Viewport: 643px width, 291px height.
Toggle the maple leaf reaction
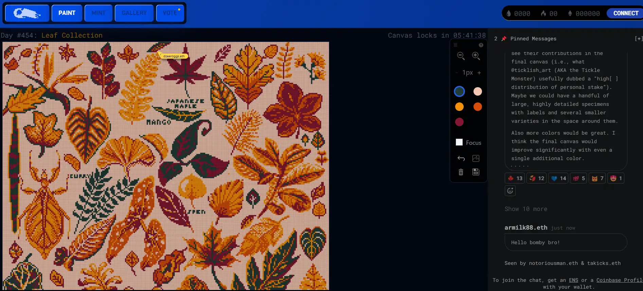click(515, 178)
